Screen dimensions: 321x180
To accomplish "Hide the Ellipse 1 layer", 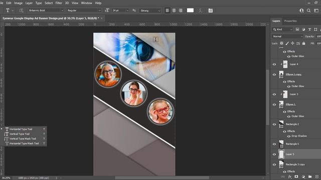I will tap(274, 104).
